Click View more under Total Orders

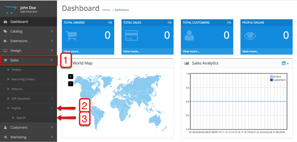[x=72, y=51]
